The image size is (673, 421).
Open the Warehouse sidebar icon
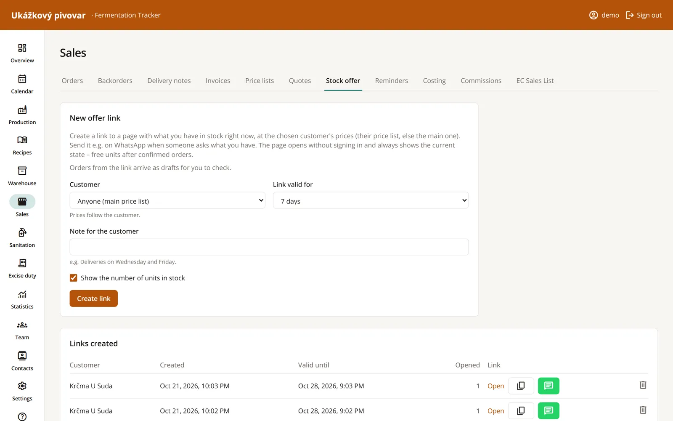click(x=22, y=171)
